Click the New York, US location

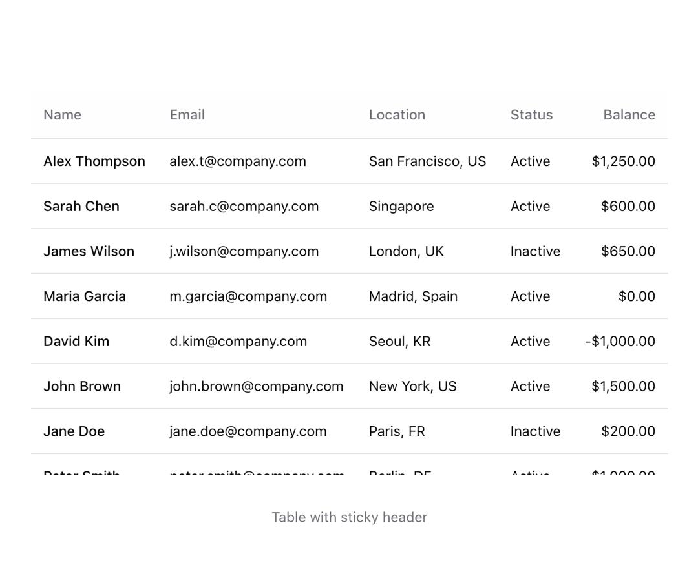coord(412,386)
